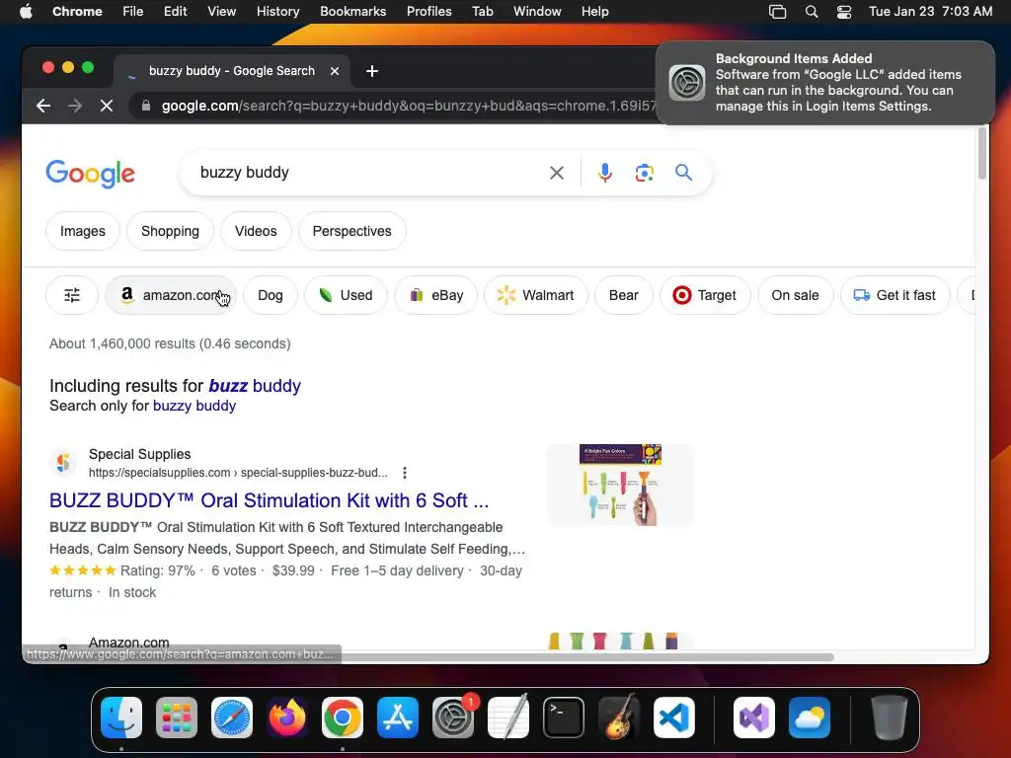This screenshot has height=758, width=1011.
Task: Open System Settings from the dock
Action: tap(453, 718)
